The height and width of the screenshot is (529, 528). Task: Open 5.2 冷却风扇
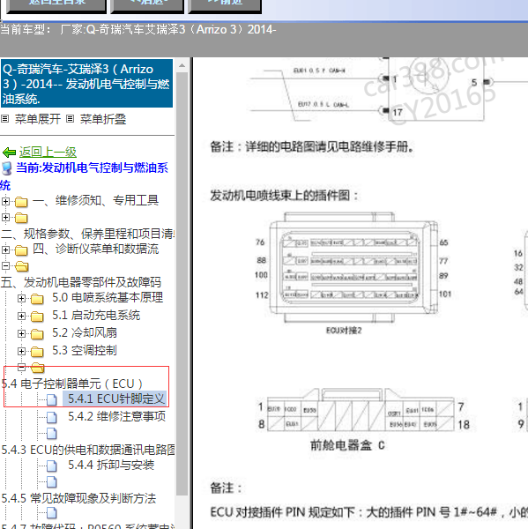click(85, 332)
